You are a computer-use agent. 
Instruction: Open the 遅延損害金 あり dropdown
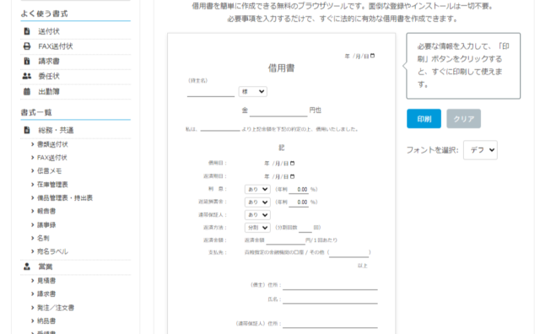pos(257,202)
